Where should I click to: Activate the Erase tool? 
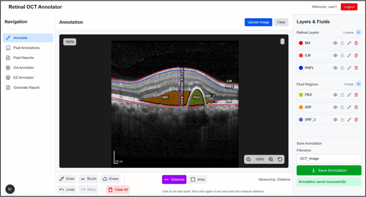tap(110, 179)
